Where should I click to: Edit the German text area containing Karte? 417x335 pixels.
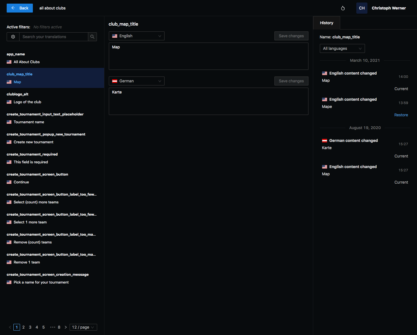pyautogui.click(x=208, y=101)
